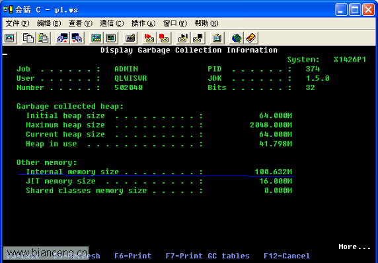Click the JIT memory size value 16.000M
The width and height of the screenshot is (378, 263).
(x=276, y=181)
